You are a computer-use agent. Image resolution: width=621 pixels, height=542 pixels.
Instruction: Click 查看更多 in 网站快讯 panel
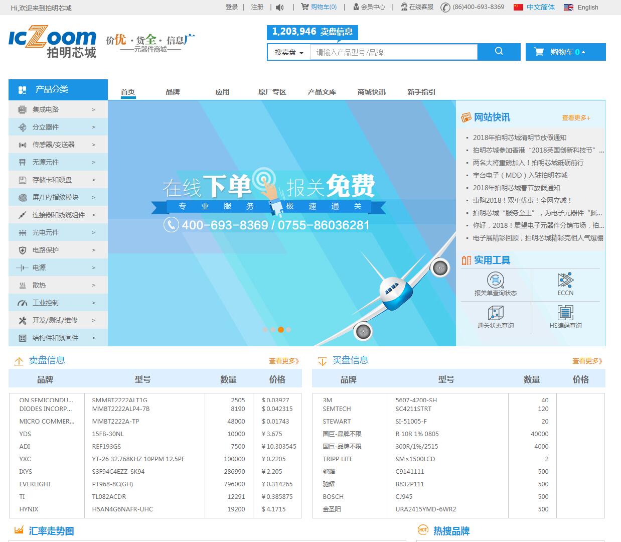(x=576, y=118)
